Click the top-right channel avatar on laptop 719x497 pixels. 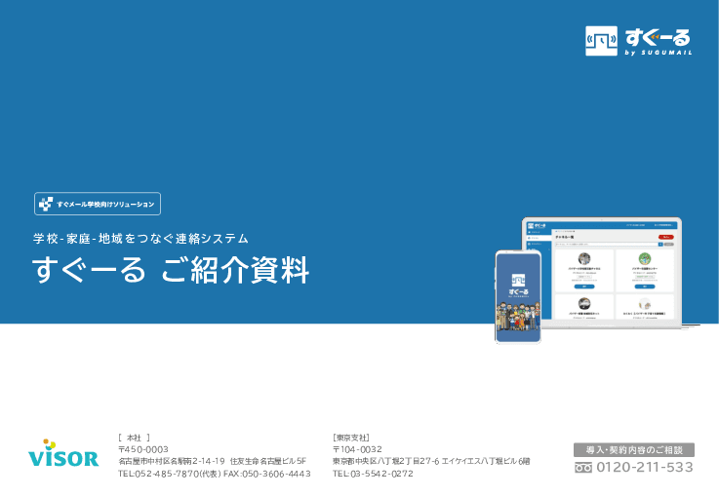(x=643, y=259)
